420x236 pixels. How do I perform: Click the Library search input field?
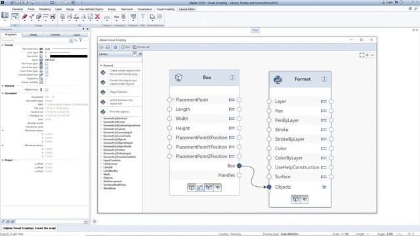click(120, 60)
